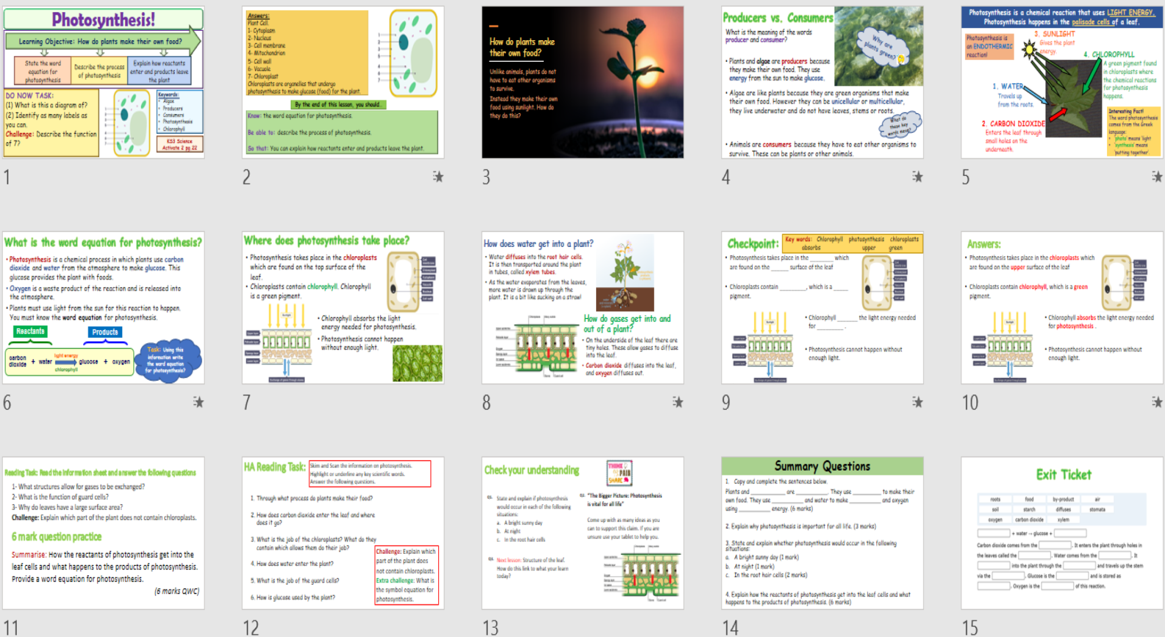The height and width of the screenshot is (637, 1165).
Task: Click the animation star next to slide 4
Action: point(918,177)
